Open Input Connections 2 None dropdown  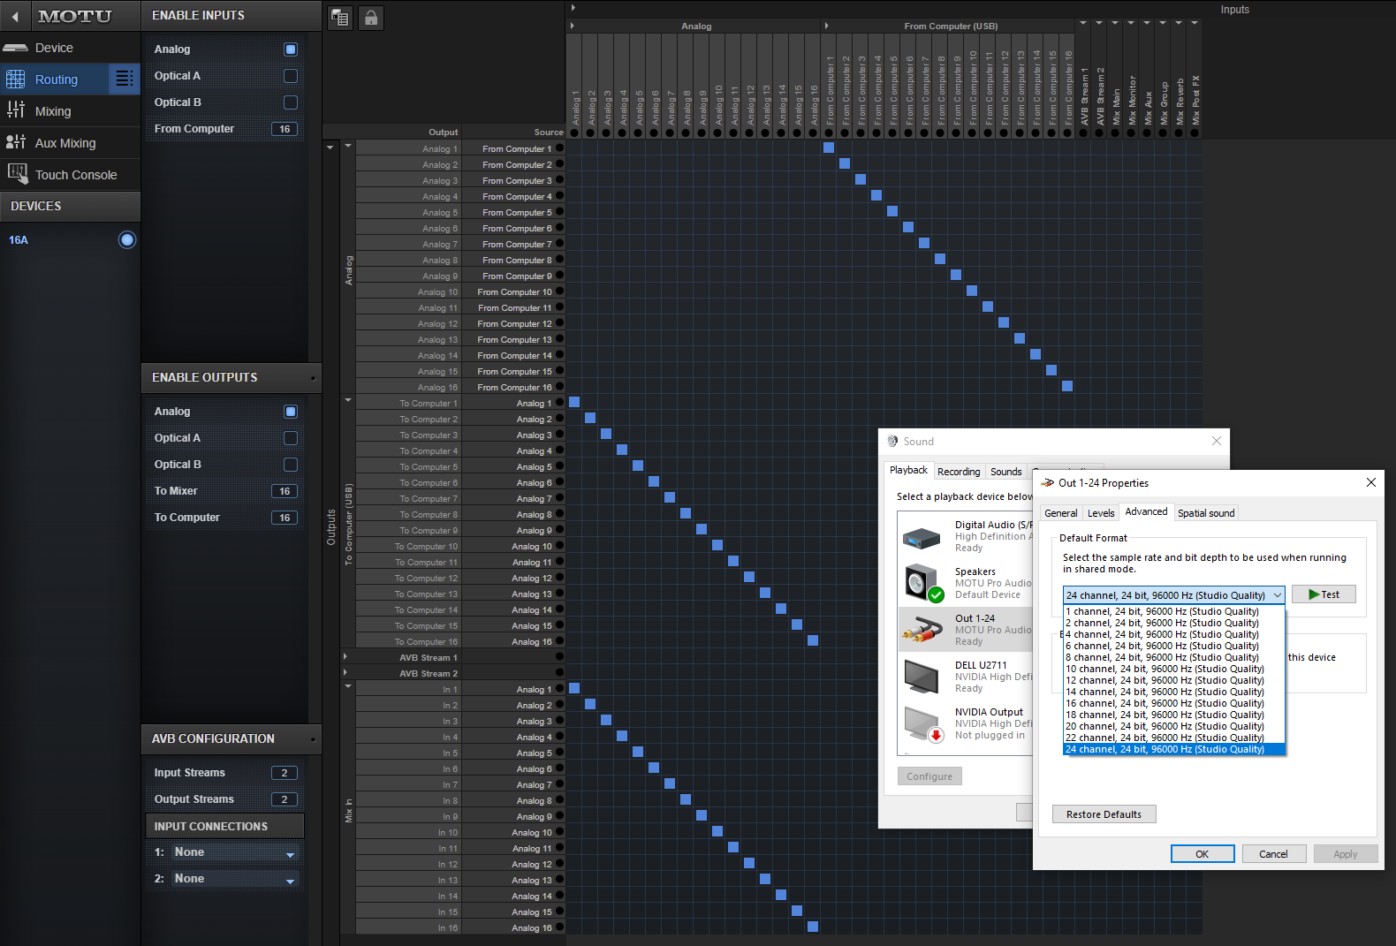pyautogui.click(x=234, y=879)
